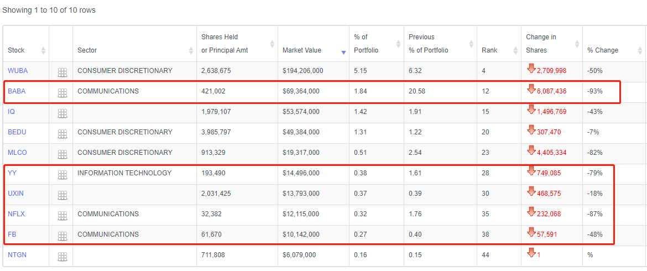This screenshot has height=271, width=647.
Task: Open the grid icon in the IQ row
Action: [x=62, y=113]
